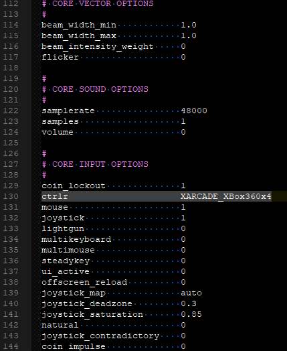This screenshot has height=351, width=287.
Task: Click the multikeyboard setting name
Action: pos(76,240)
